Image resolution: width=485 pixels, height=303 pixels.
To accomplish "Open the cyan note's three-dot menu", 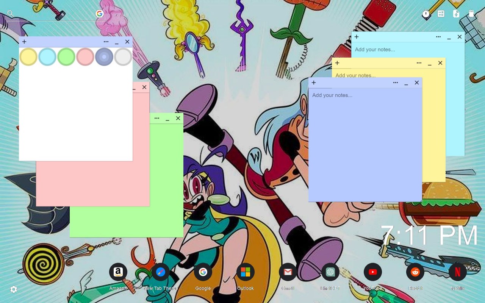I will [438, 37].
